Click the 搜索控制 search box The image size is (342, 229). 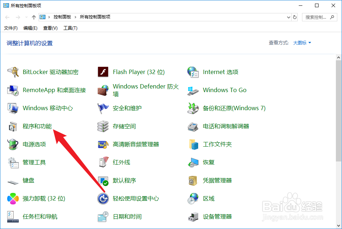pos(320,17)
